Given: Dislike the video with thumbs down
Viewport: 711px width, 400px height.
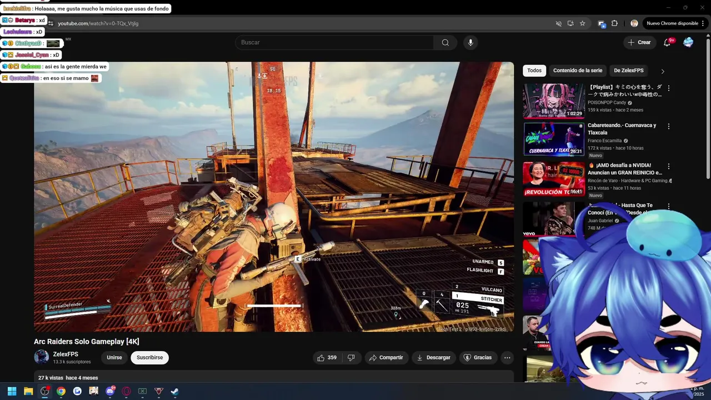Looking at the screenshot, I should [351, 358].
